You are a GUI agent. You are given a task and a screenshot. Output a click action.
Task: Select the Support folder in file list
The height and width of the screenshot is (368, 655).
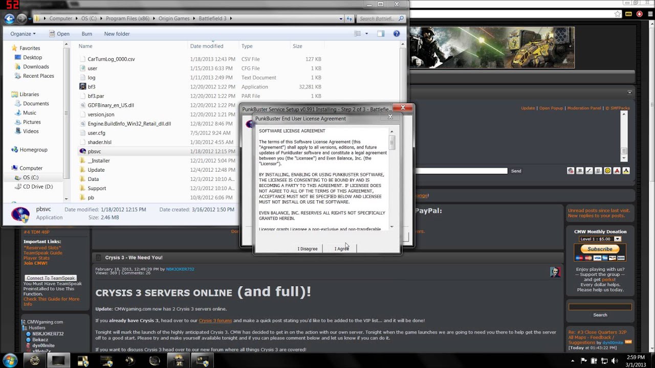(x=97, y=188)
